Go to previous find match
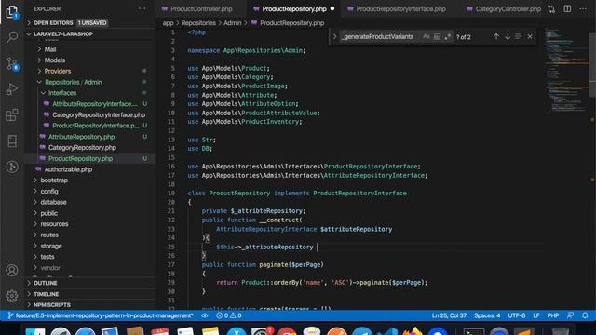This screenshot has height=335, width=596. click(x=496, y=37)
